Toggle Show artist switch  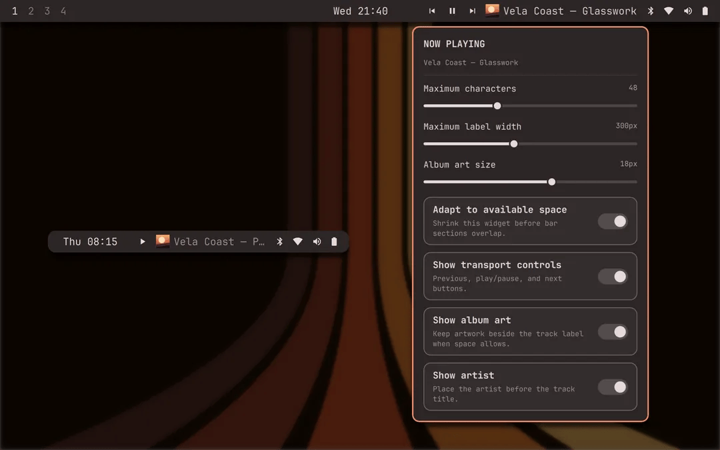(x=613, y=387)
